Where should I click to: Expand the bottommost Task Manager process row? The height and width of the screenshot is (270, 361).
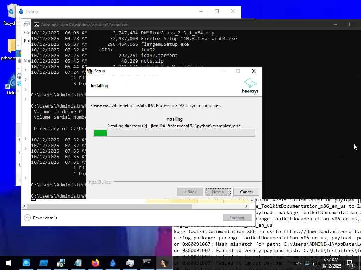tap(25, 178)
